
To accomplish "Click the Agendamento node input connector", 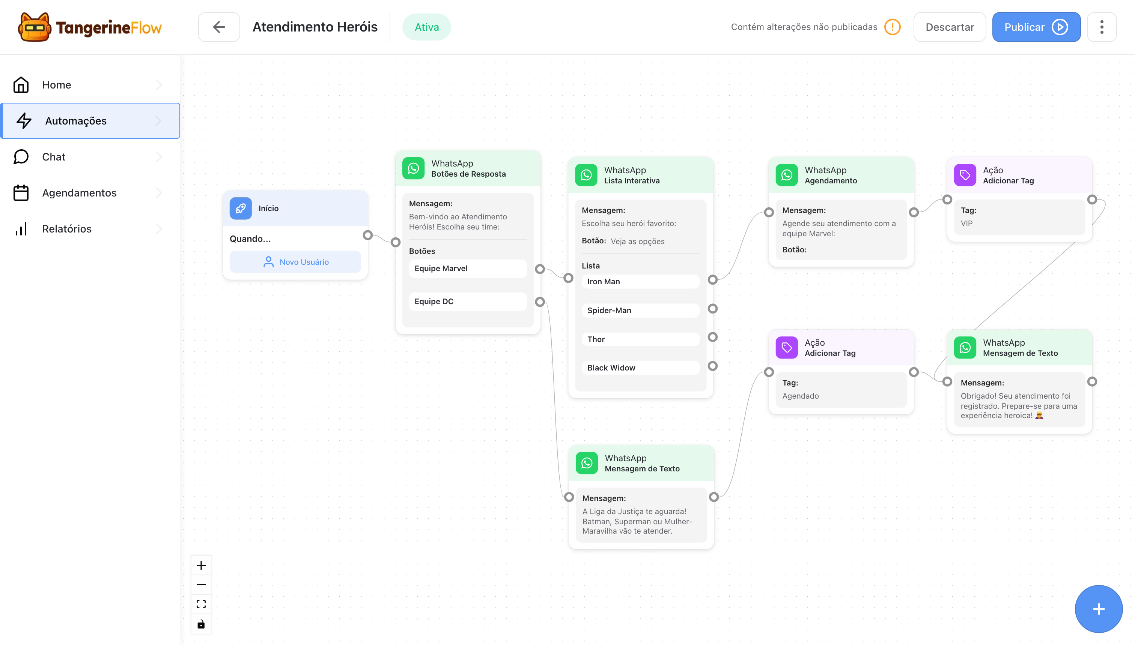I will 769,212.
